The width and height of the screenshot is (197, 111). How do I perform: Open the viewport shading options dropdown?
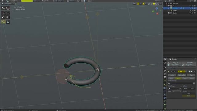161,4
